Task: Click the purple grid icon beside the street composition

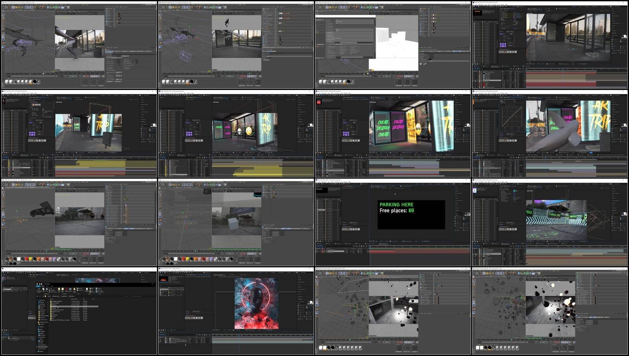Action: [x=503, y=45]
